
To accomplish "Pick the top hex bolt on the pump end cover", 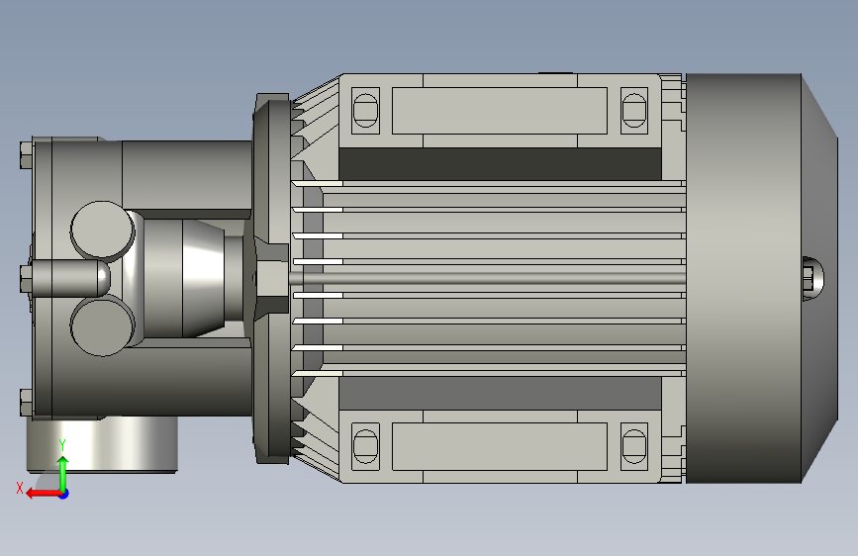I will 27,155.
